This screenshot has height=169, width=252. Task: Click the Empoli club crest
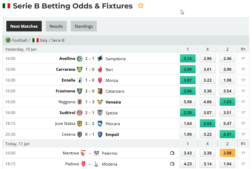click(100, 134)
